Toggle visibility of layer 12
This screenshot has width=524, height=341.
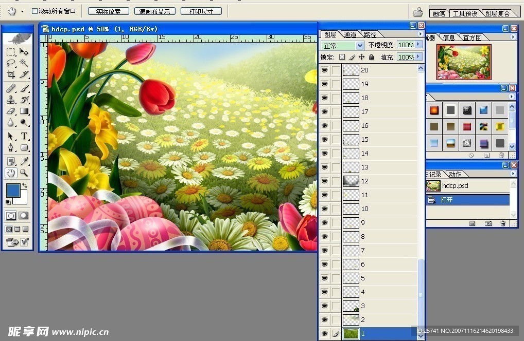tap(324, 181)
